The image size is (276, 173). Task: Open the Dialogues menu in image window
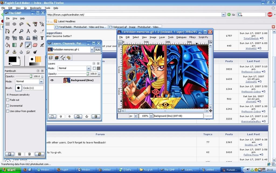[x=181, y=37]
